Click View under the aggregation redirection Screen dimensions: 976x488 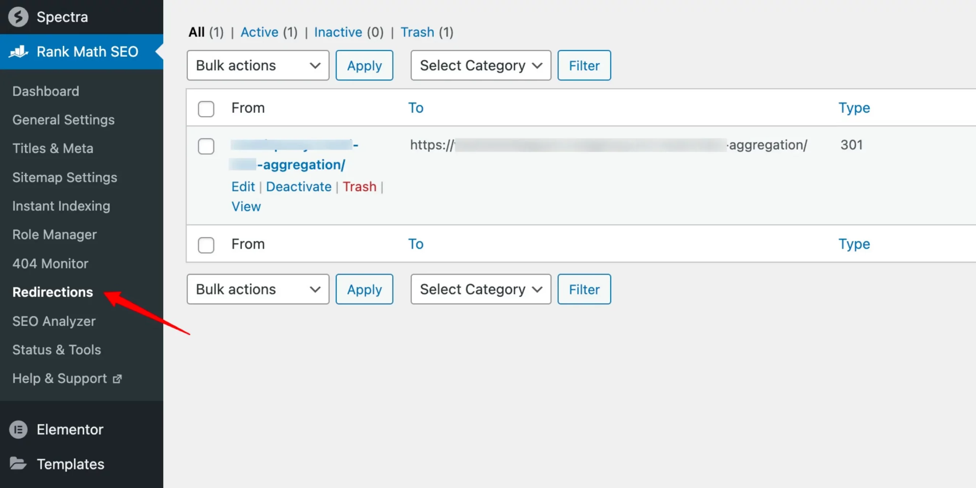point(246,207)
